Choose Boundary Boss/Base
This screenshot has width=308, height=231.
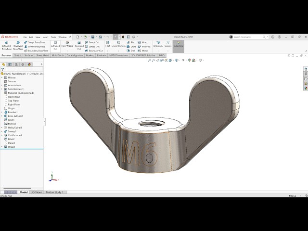click(36, 51)
